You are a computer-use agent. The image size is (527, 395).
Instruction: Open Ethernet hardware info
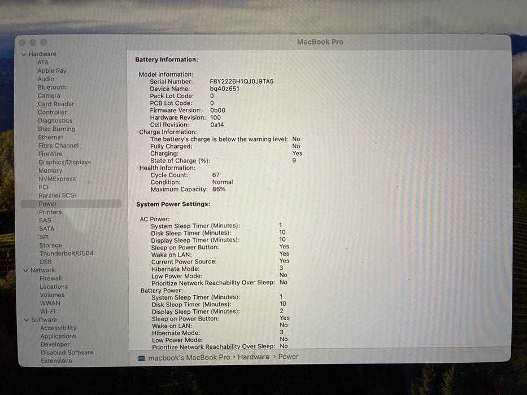point(50,137)
